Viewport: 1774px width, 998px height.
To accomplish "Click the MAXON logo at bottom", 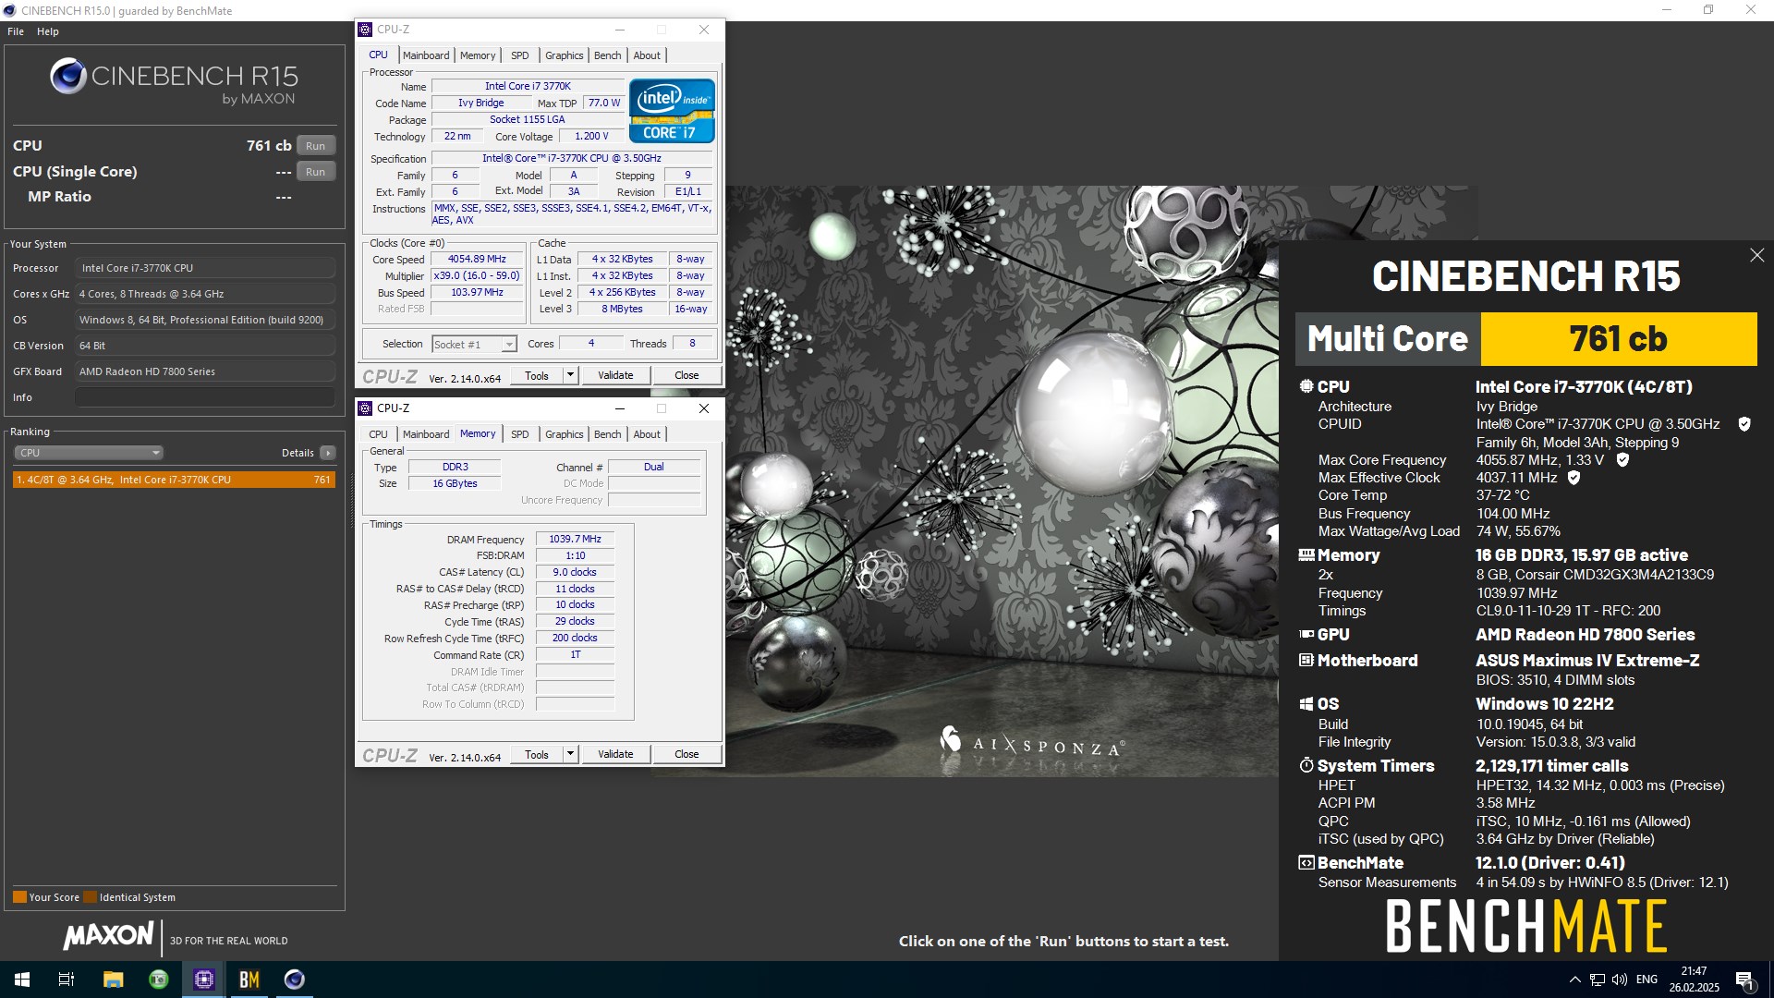I will point(108,936).
